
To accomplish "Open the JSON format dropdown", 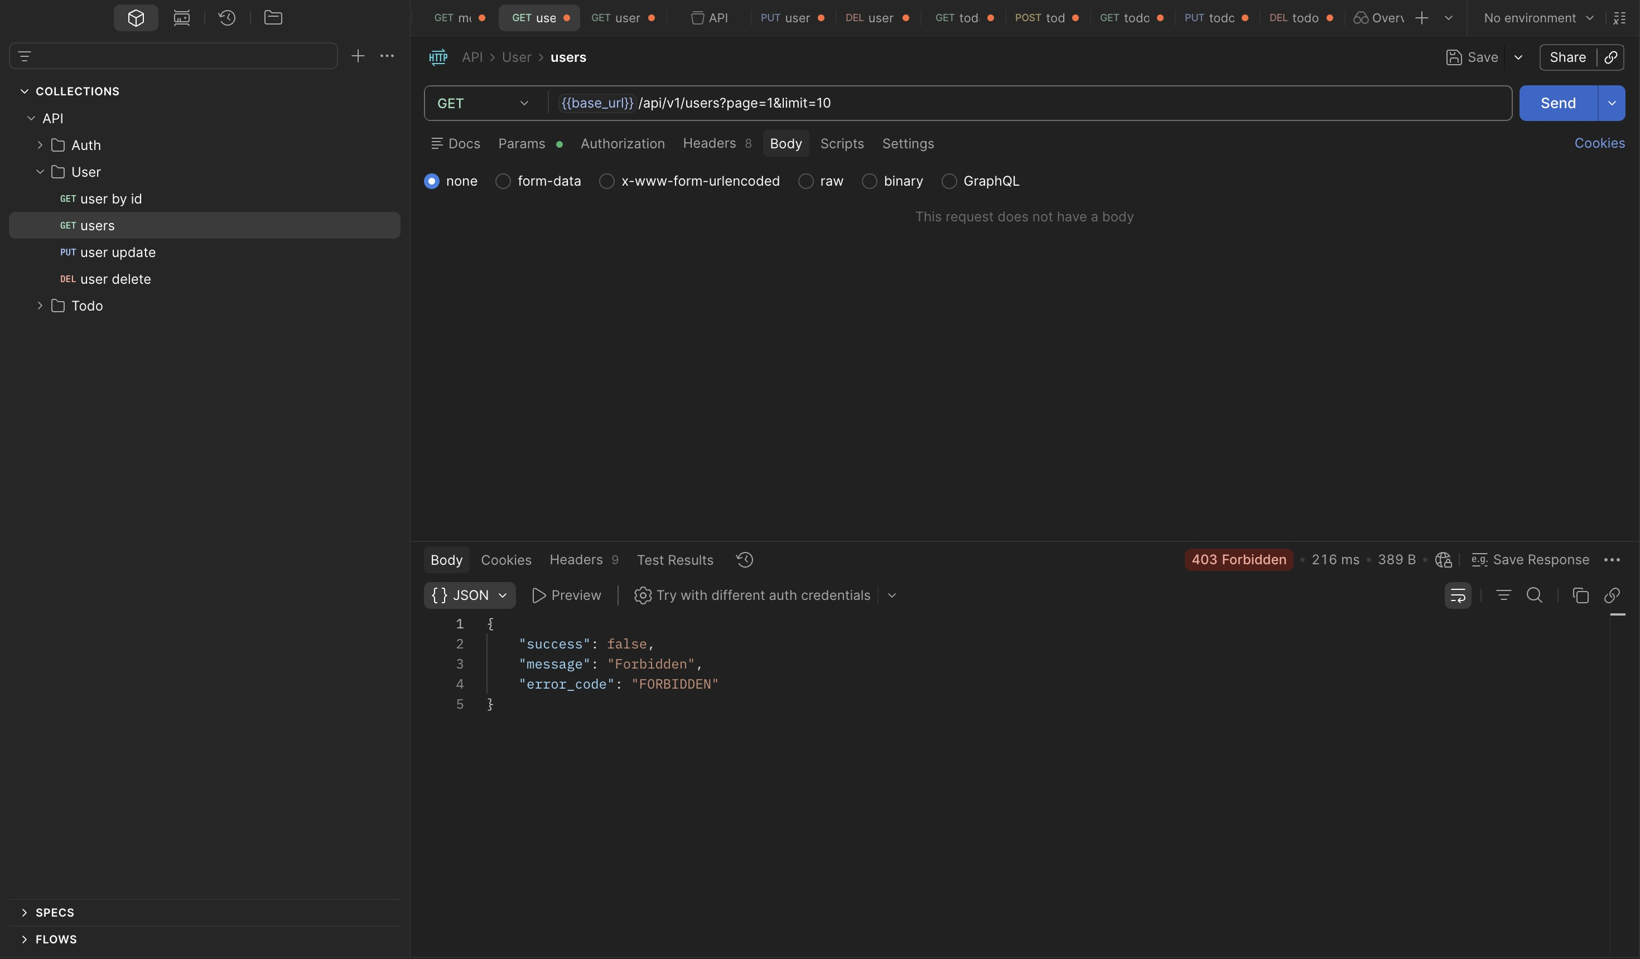I will click(x=469, y=595).
